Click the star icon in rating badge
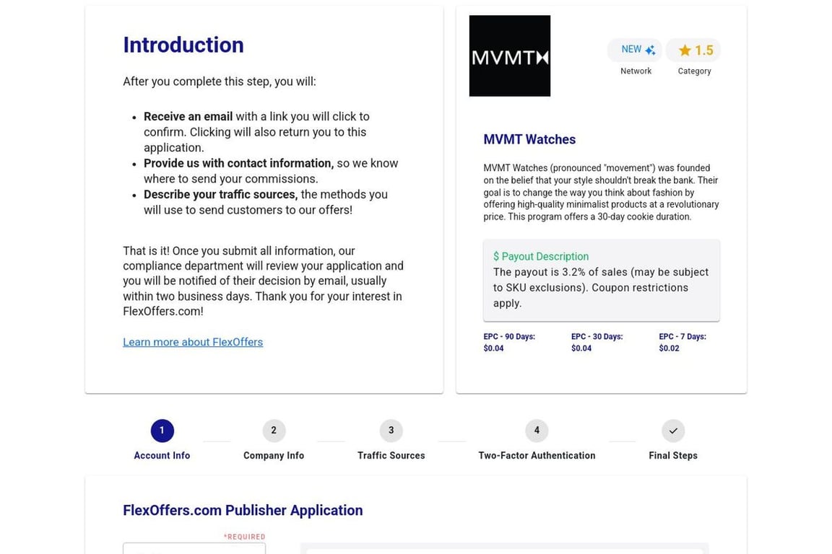 685,50
